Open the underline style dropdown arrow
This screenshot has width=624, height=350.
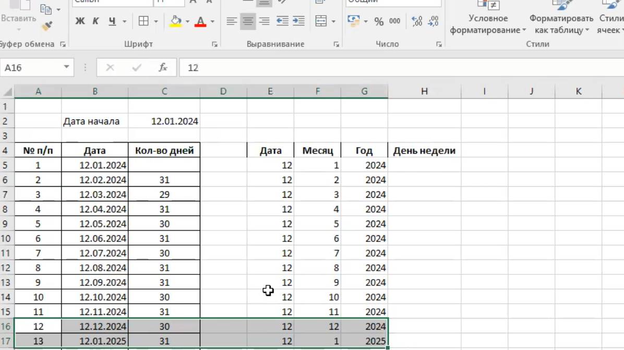124,21
